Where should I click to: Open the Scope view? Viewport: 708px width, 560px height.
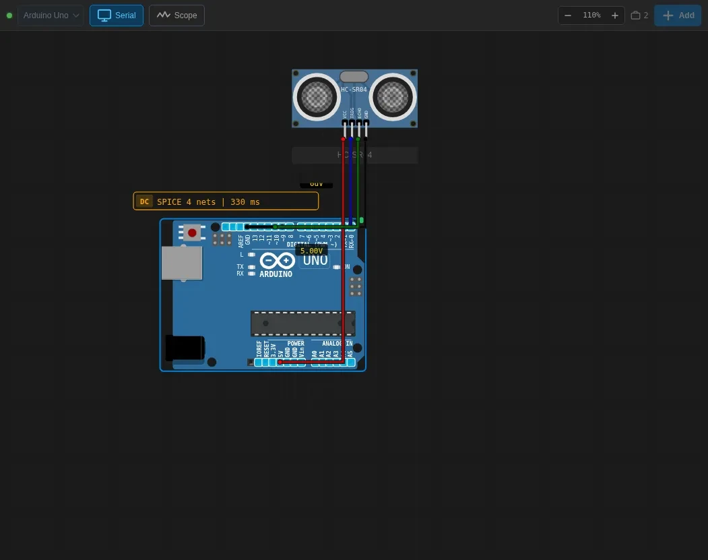pyautogui.click(x=176, y=15)
